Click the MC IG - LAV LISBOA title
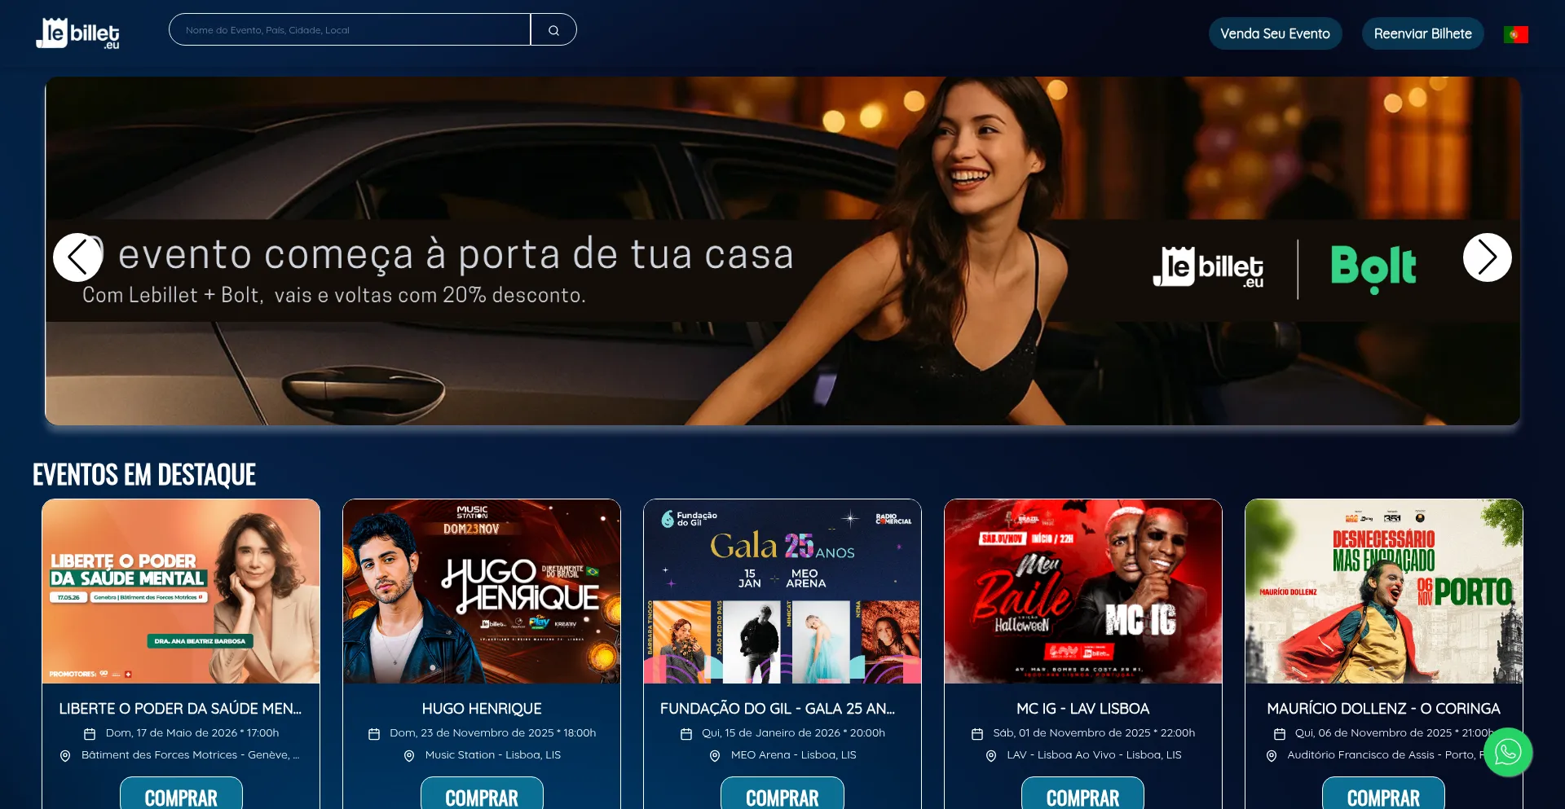The height and width of the screenshot is (809, 1565). 1082,709
